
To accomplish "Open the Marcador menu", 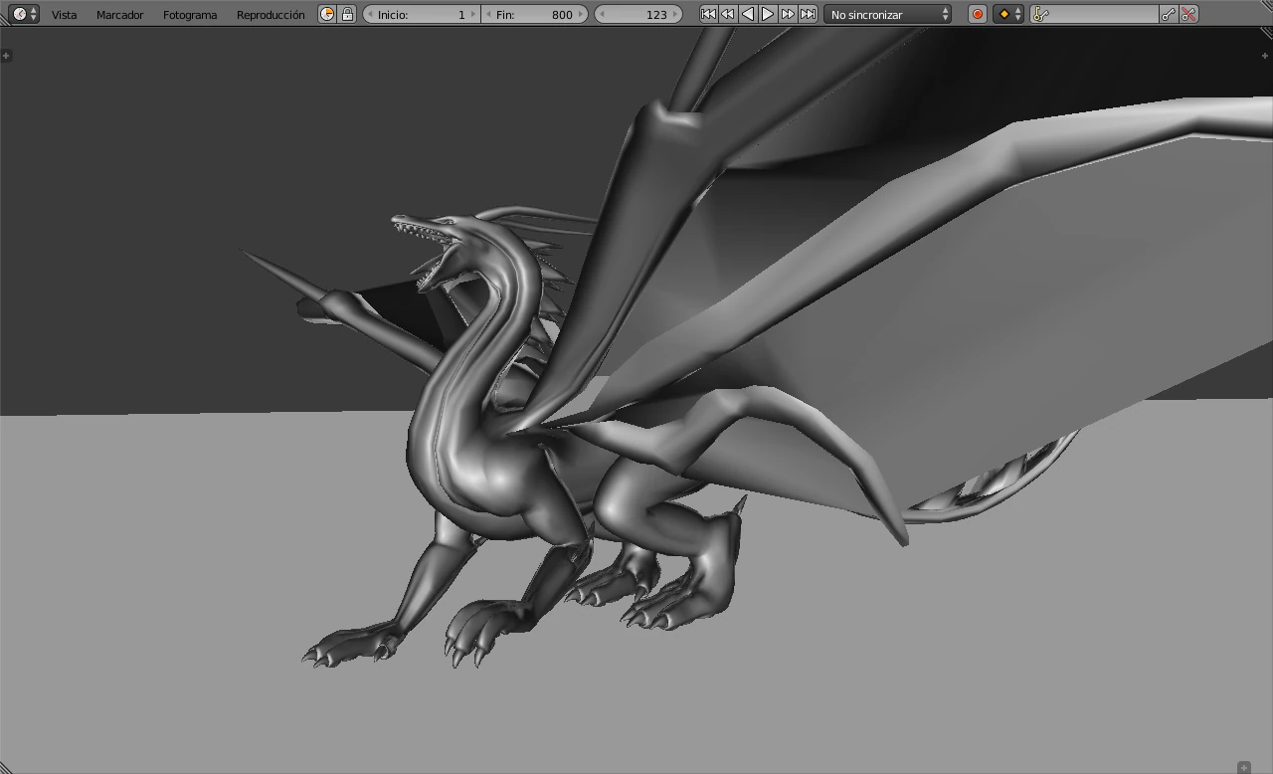I will [119, 15].
